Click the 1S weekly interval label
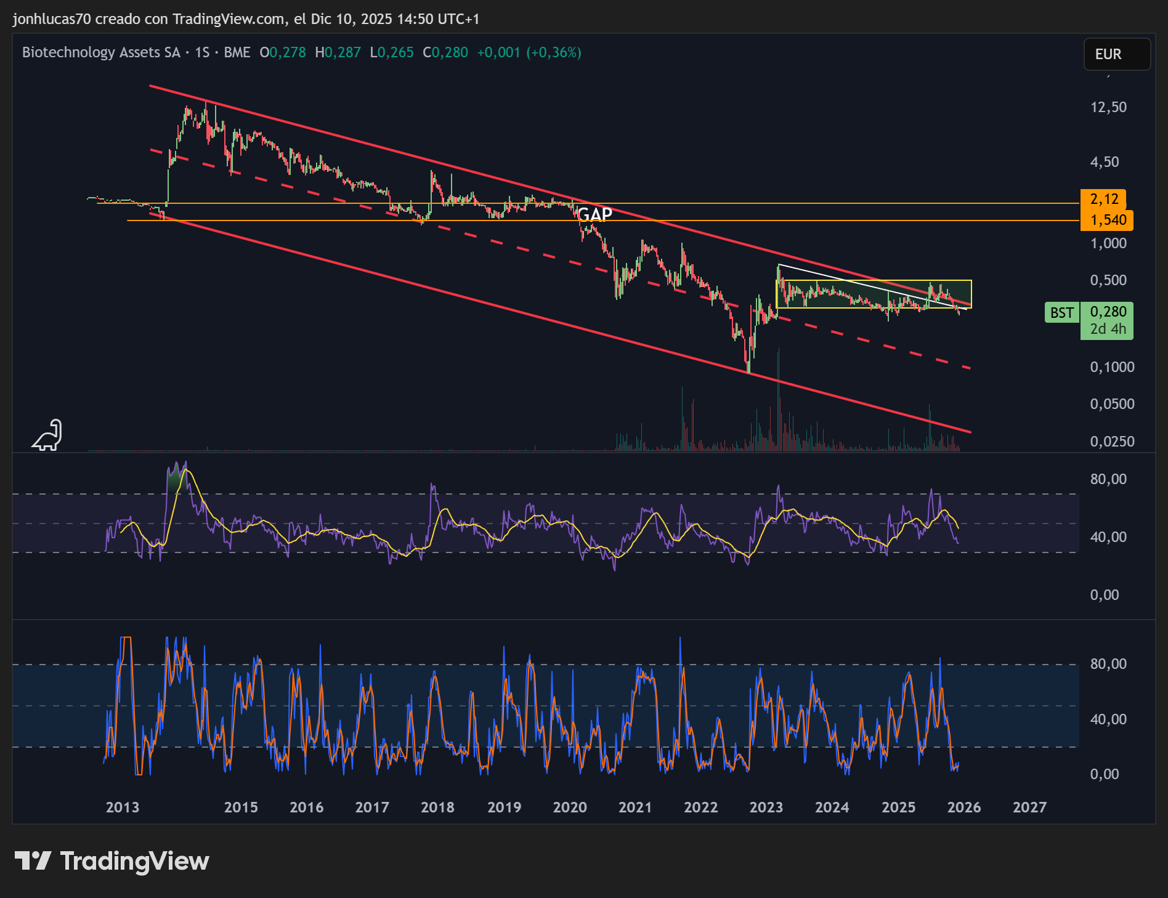This screenshot has height=898, width=1168. coord(202,52)
